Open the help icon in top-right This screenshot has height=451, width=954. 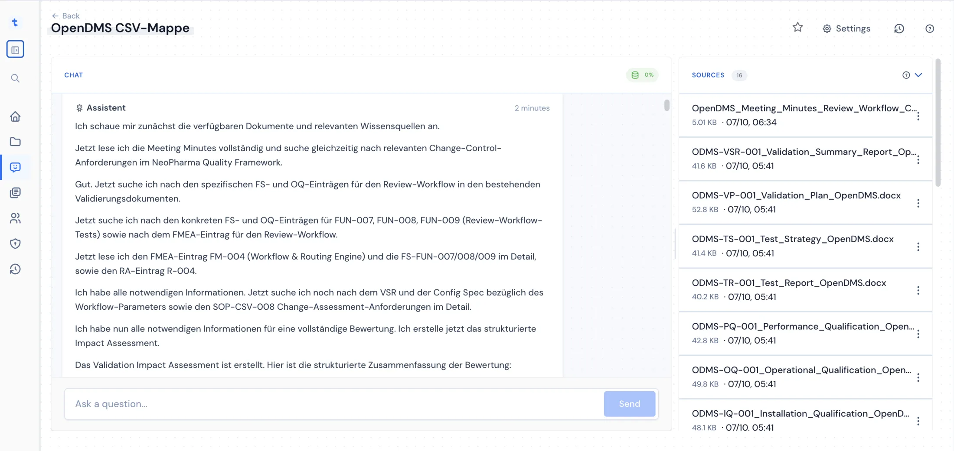[929, 29]
